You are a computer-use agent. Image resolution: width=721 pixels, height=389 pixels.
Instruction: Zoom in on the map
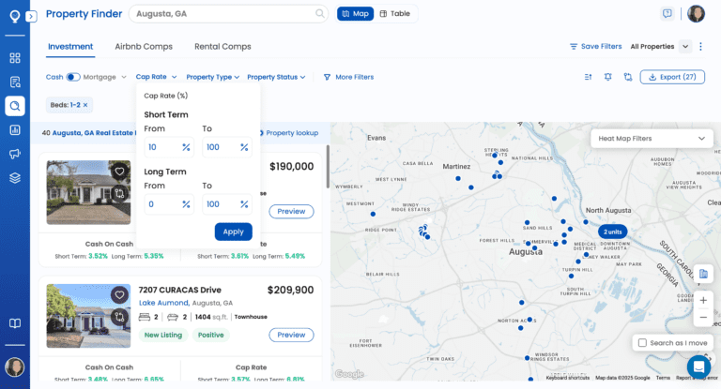pyautogui.click(x=703, y=300)
